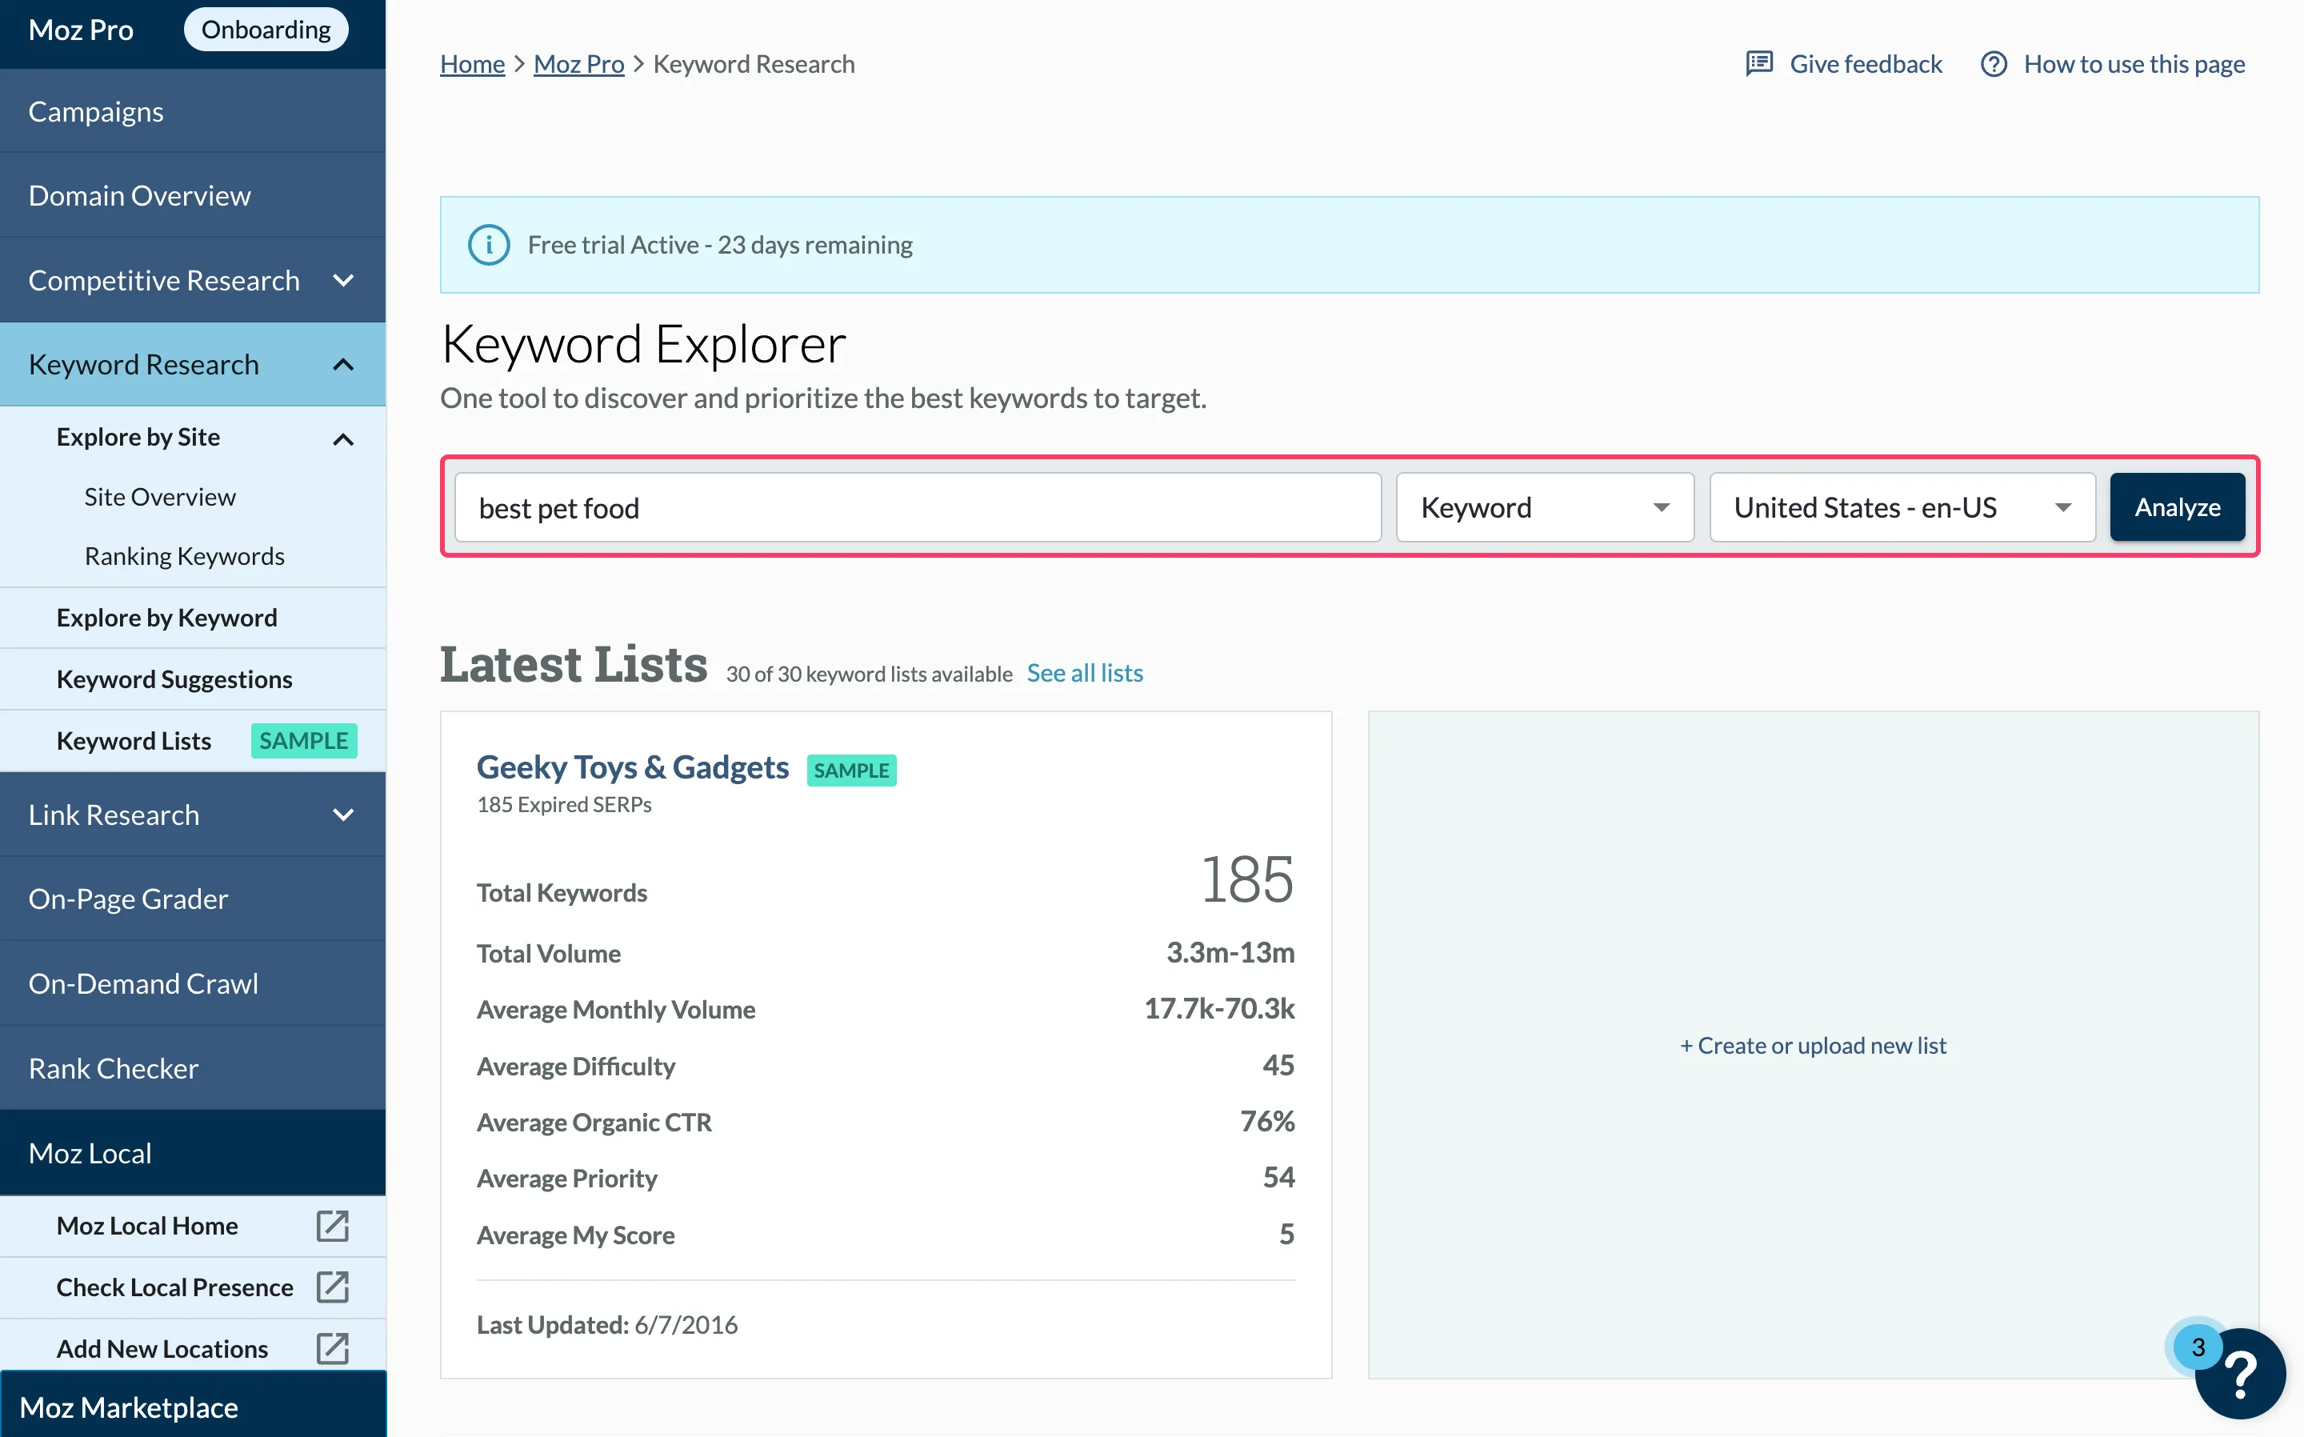Open external link icon for Add New Locations
The image size is (2304, 1437).
333,1349
